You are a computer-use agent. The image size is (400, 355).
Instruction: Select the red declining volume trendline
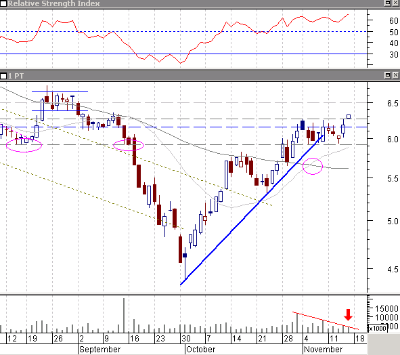326,320
